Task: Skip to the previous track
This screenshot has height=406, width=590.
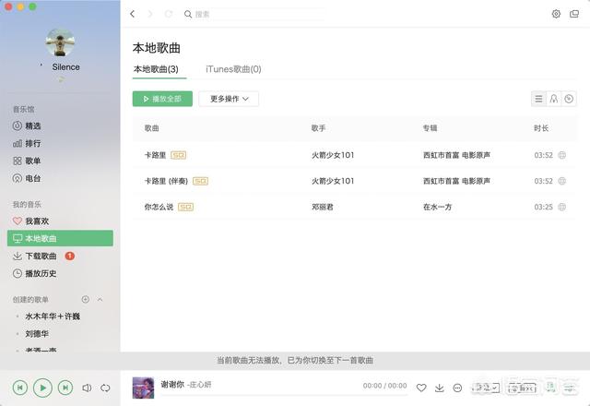Action: pos(20,388)
